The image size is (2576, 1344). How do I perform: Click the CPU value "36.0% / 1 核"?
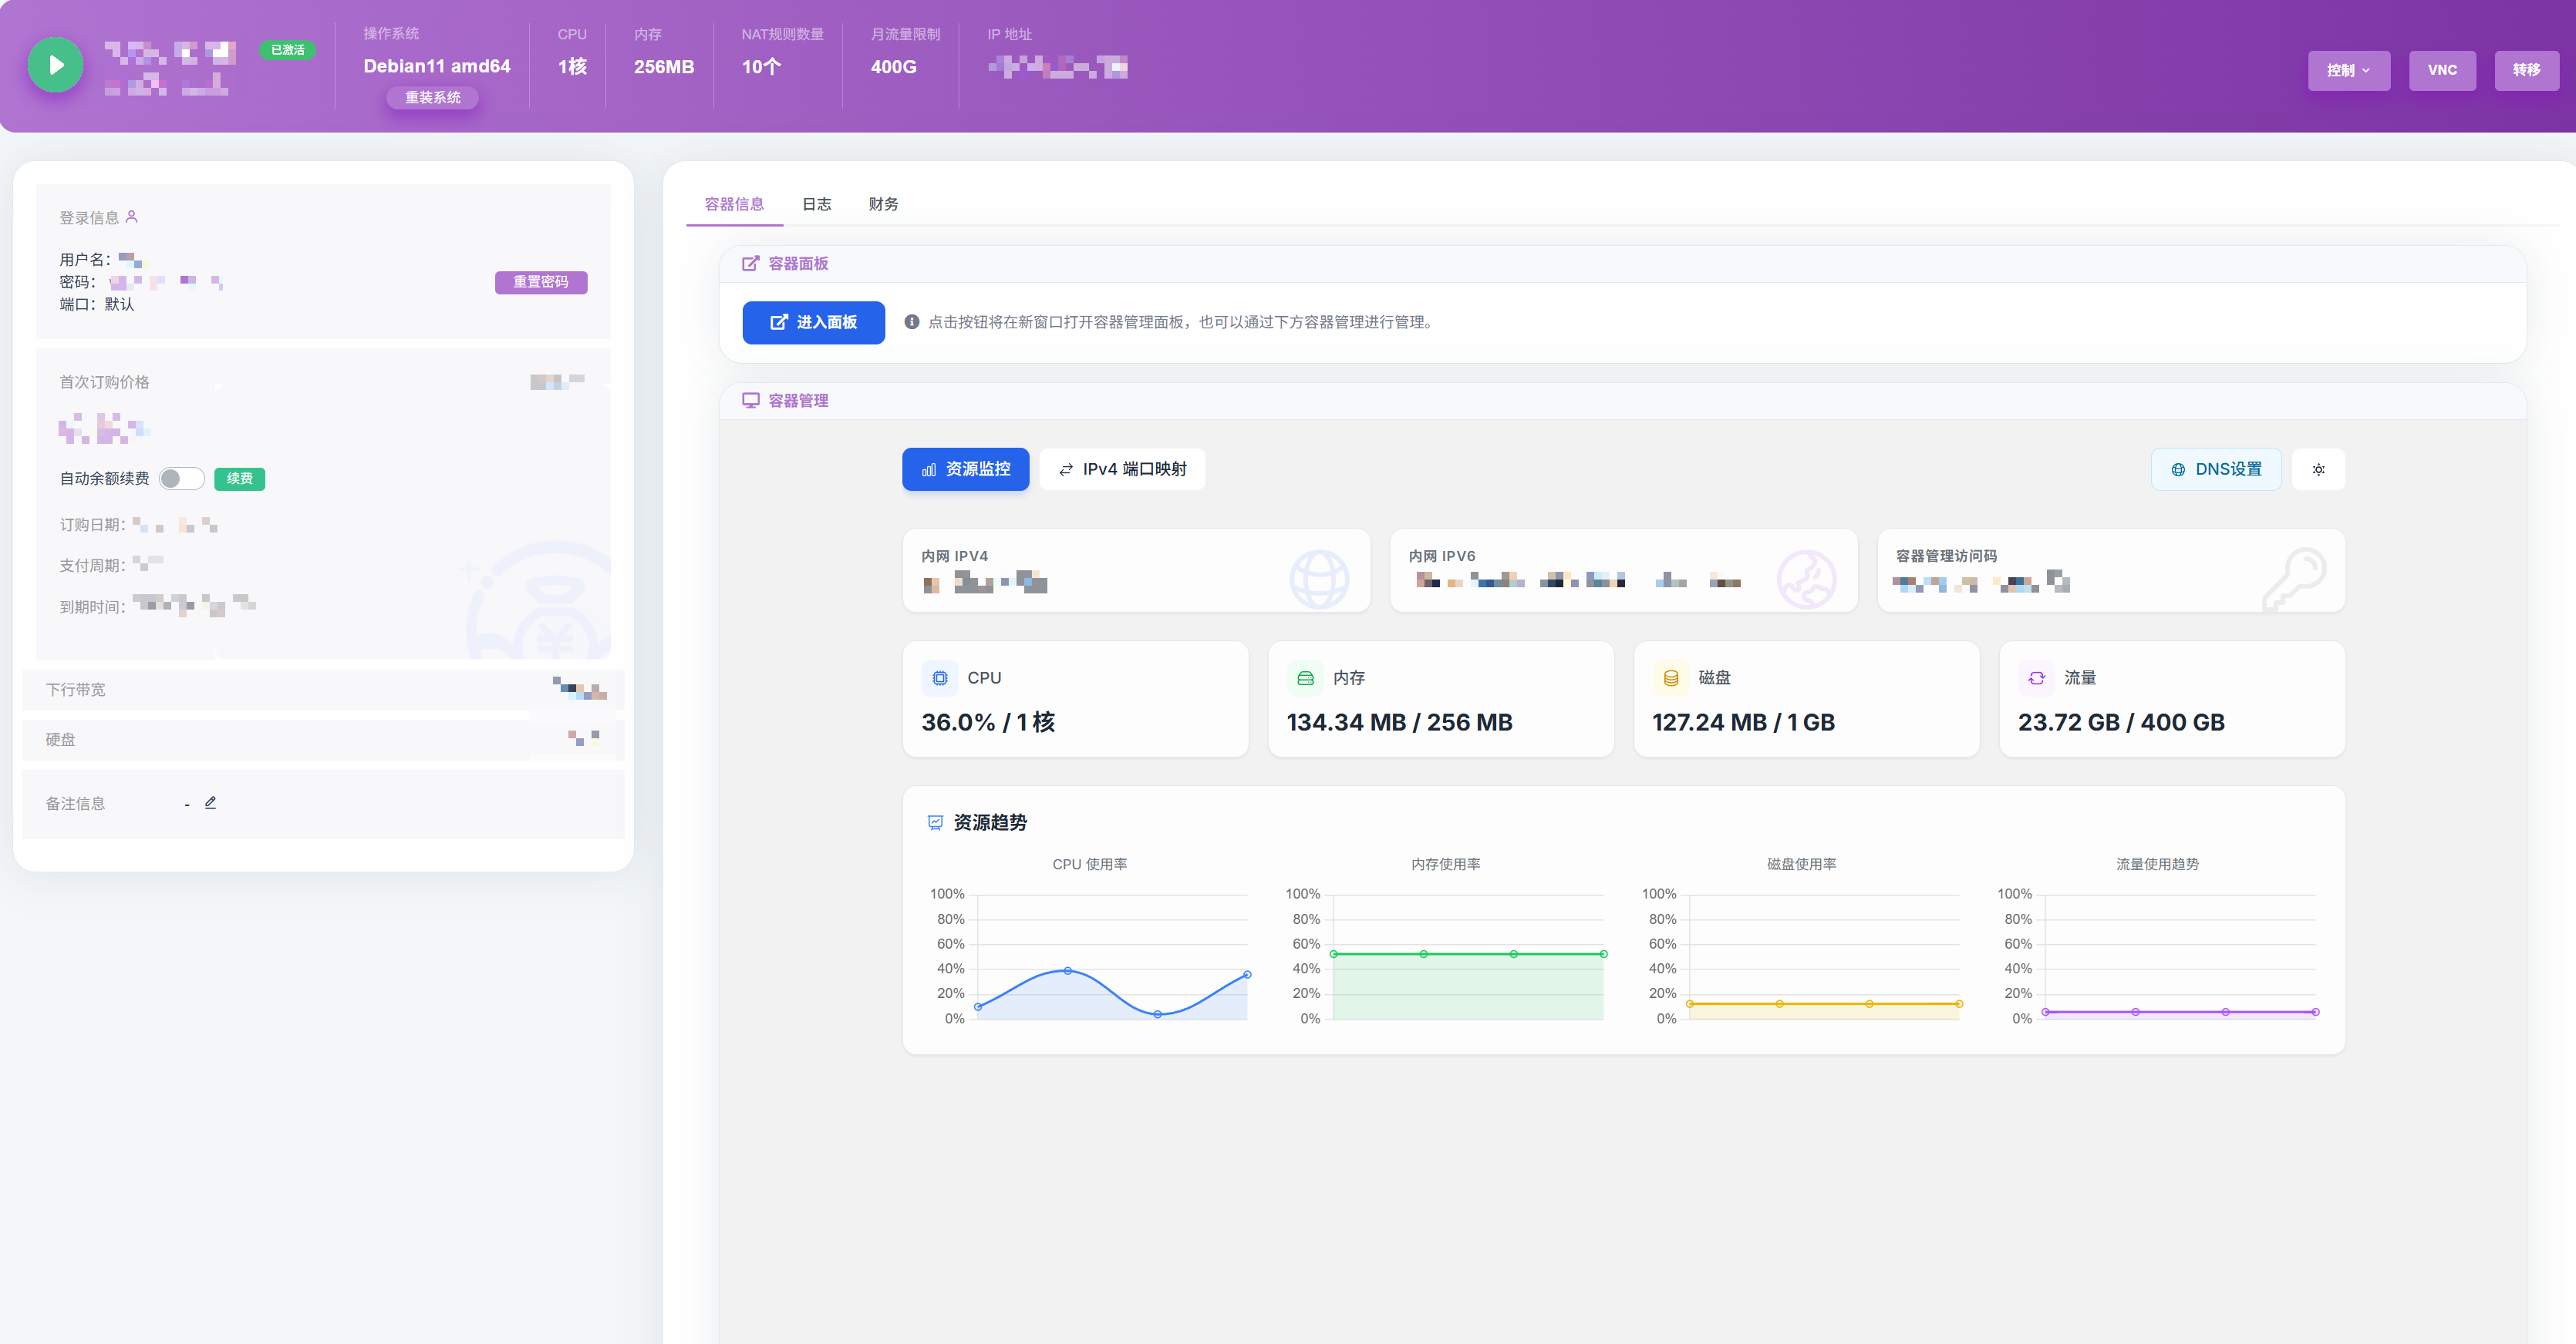(988, 722)
